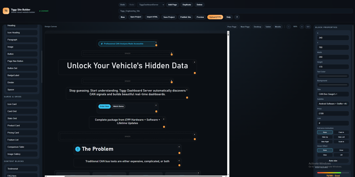Image resolution: width=355 pixels, height=177 pixels.
Task: Add a Badge/Label block
Action: tap(22, 75)
